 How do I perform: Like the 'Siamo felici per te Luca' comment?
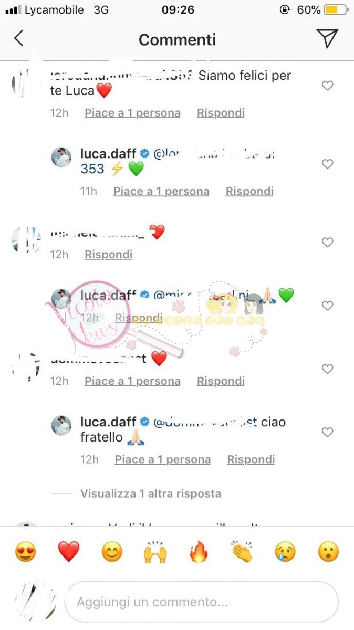[327, 86]
